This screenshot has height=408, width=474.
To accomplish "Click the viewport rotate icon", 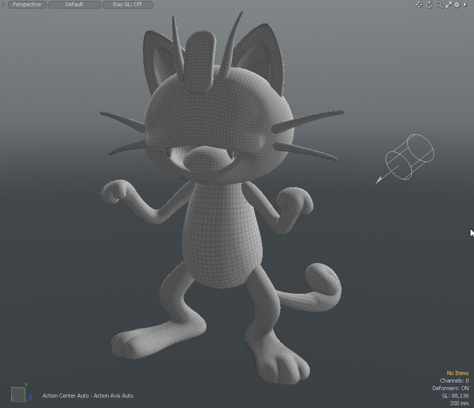I will 429,5.
